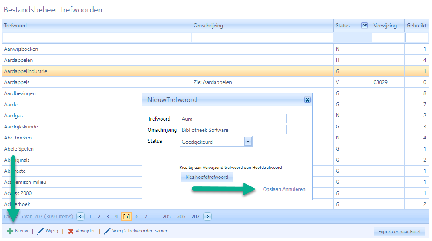Open page 6 in pagination
Viewport: 432px width, 241px height.
click(x=137, y=217)
